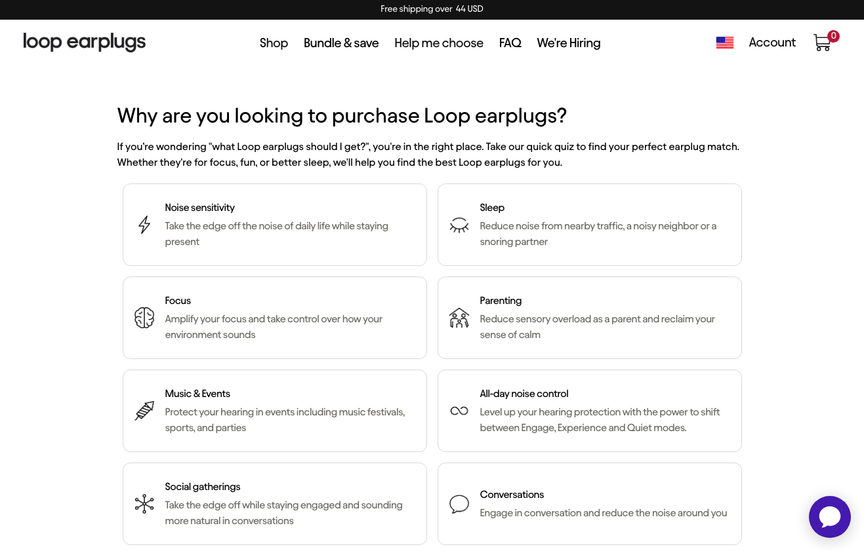Visit the We're Hiring page
Image resolution: width=864 pixels, height=551 pixels.
tap(569, 43)
